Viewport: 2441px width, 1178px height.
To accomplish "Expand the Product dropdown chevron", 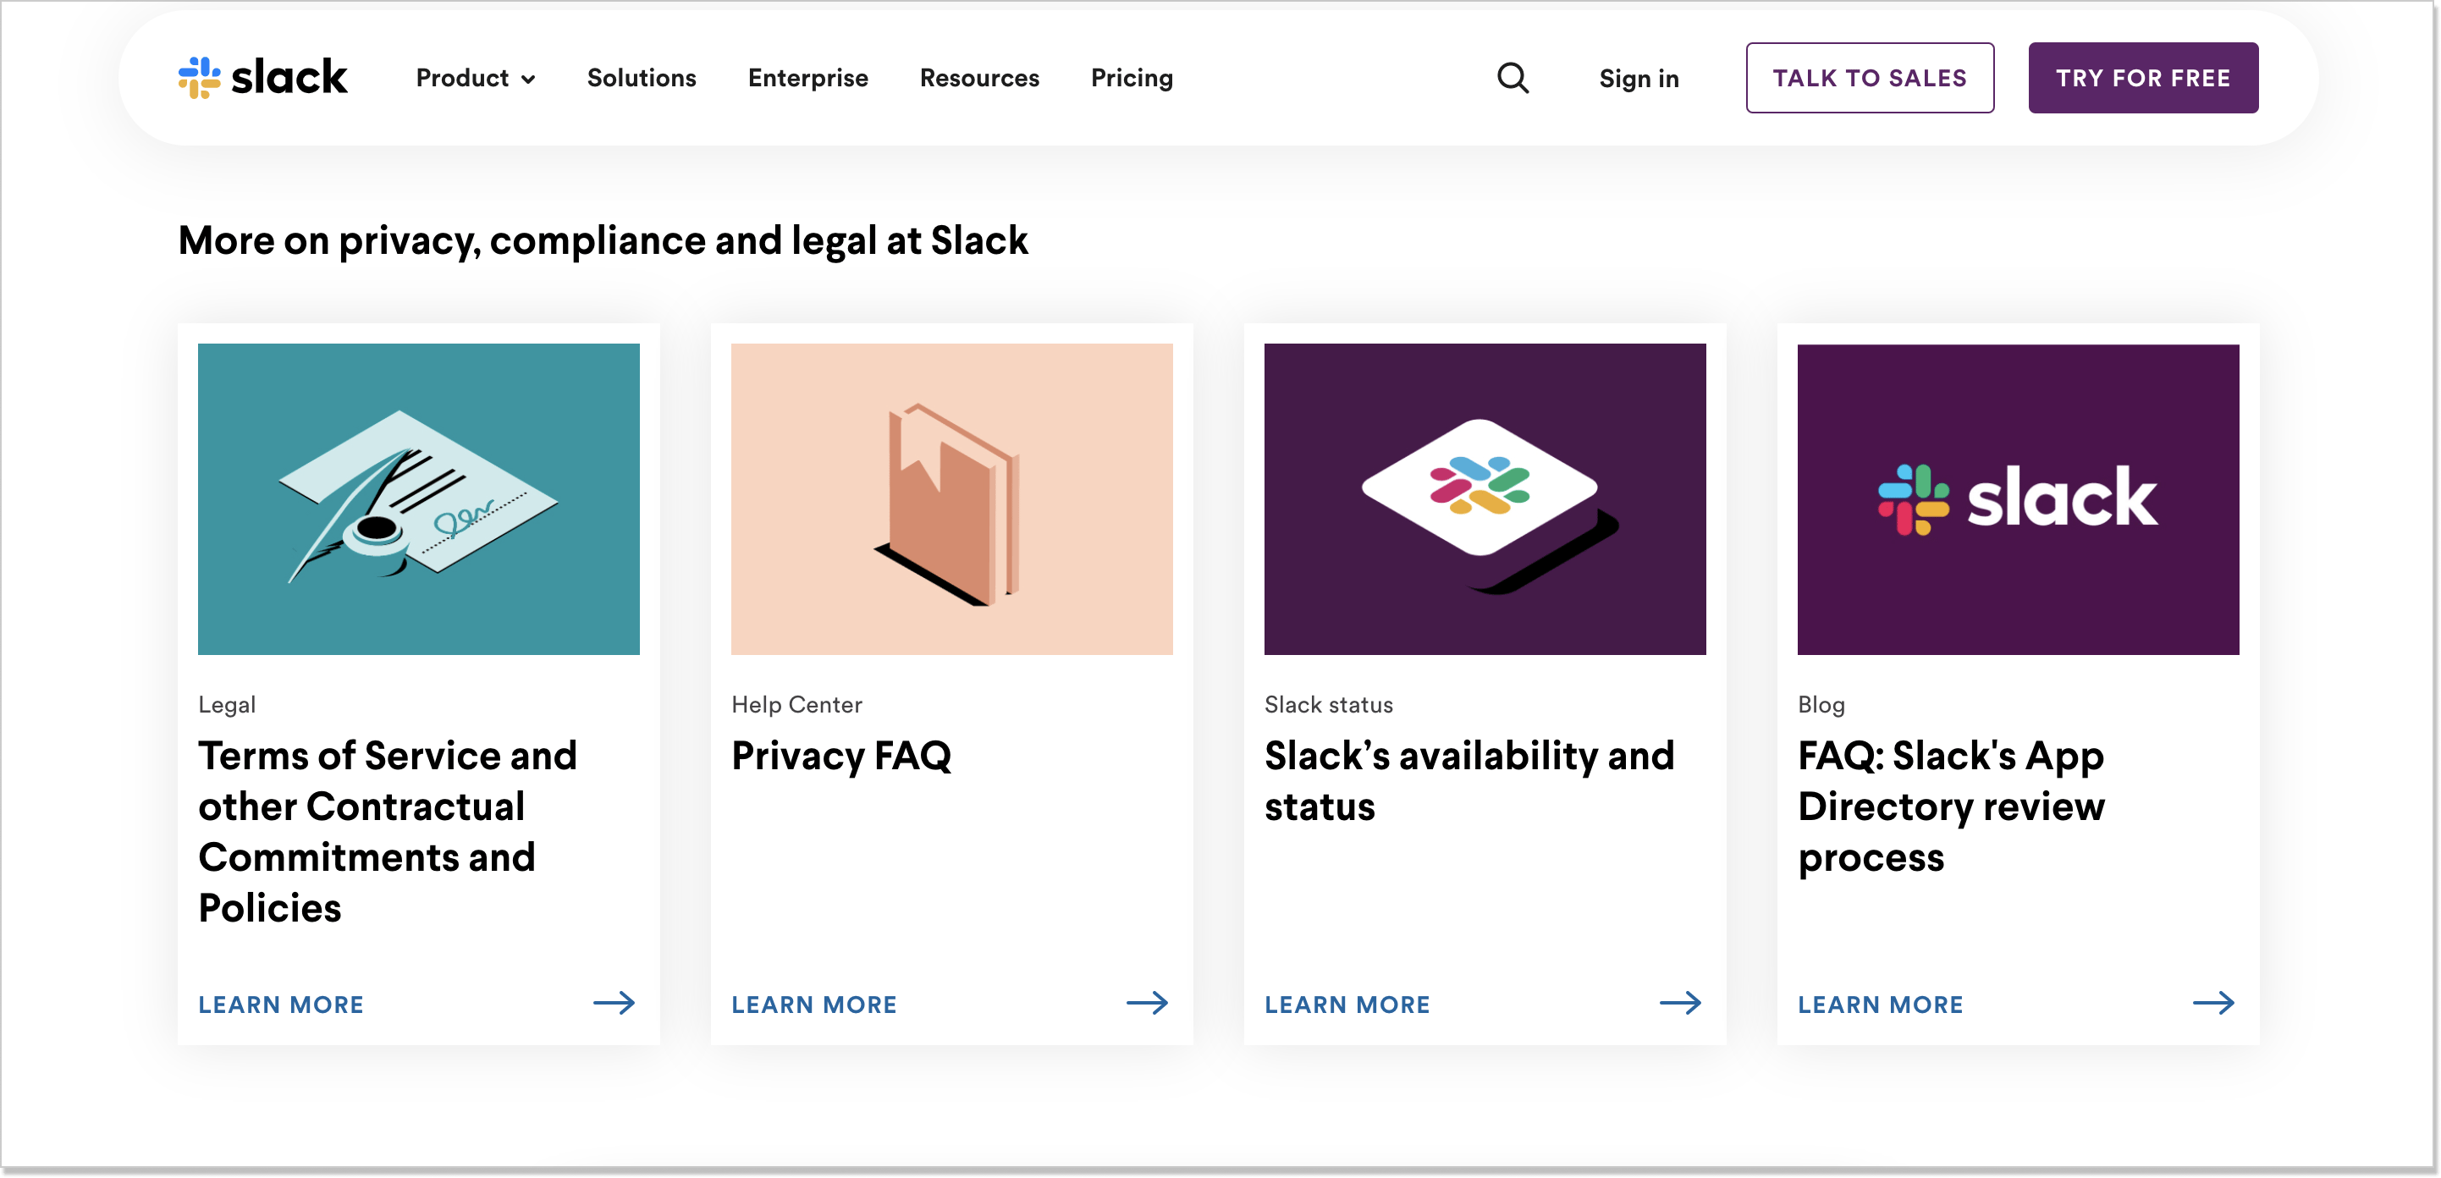I will tap(529, 80).
